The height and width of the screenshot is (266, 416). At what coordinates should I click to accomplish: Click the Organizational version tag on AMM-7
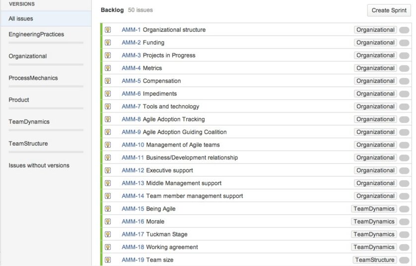click(x=375, y=106)
